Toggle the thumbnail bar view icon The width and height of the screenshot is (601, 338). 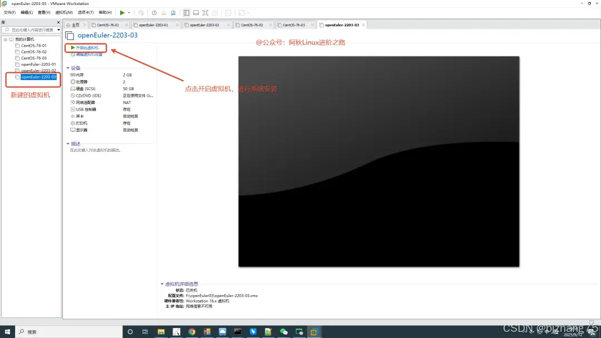point(196,13)
